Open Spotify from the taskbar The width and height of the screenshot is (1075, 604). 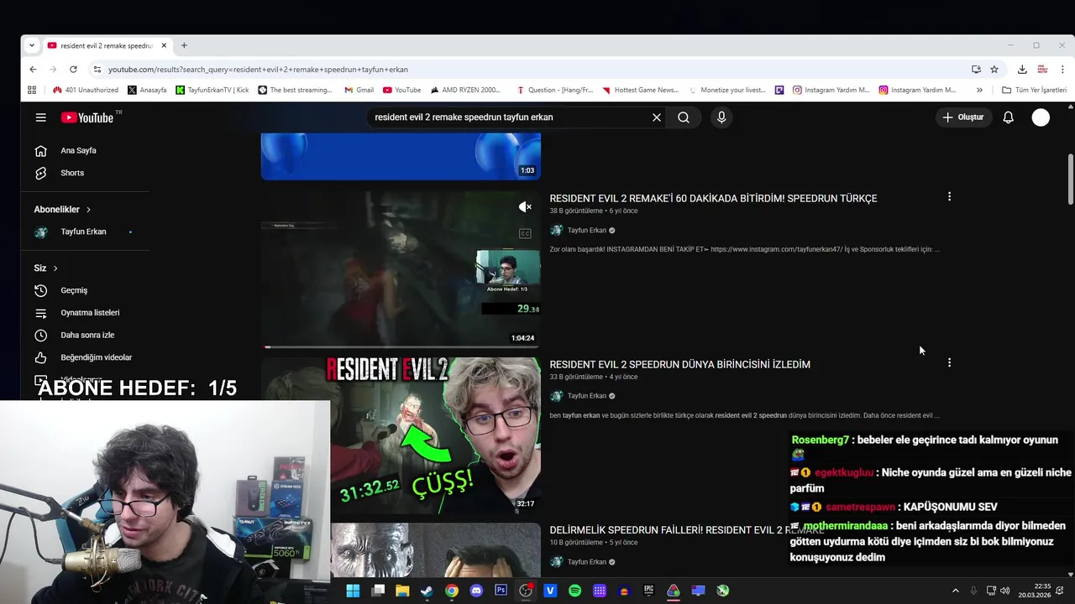click(574, 591)
